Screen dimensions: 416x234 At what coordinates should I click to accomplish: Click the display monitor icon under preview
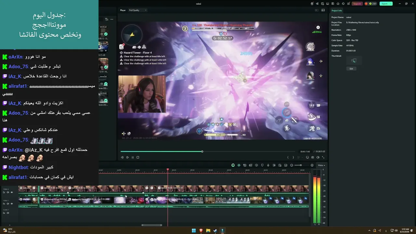(x=307, y=157)
